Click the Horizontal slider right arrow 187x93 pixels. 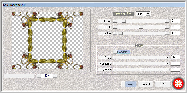click(167, 64)
